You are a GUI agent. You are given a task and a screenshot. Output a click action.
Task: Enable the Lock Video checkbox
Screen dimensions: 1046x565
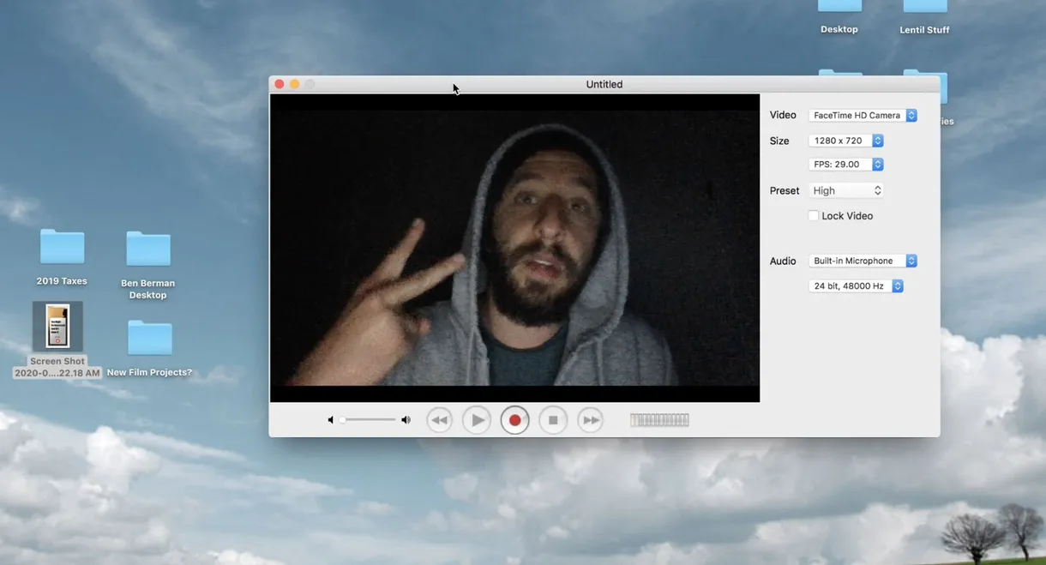(814, 216)
